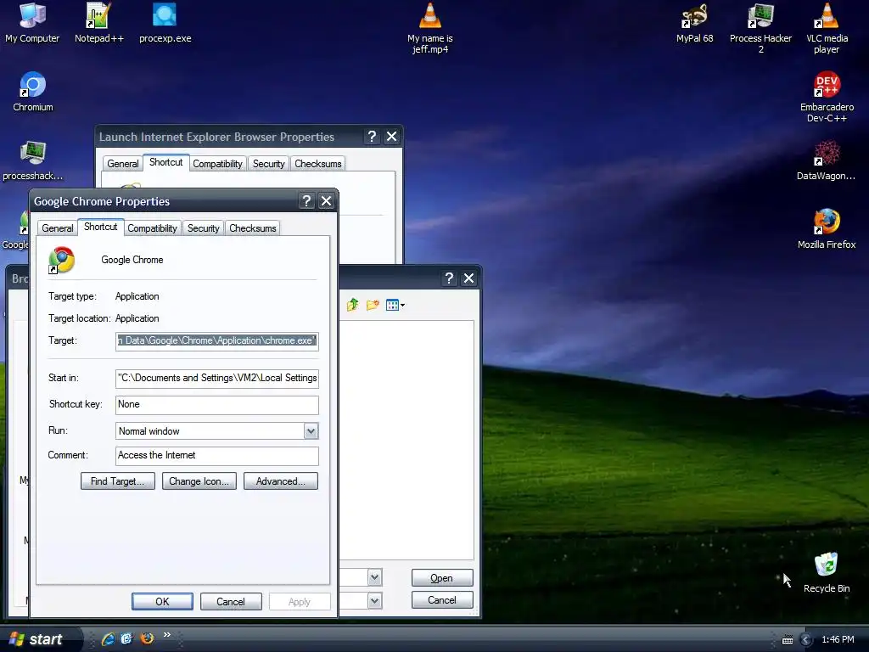This screenshot has width=869, height=652.
Task: Select My name is jeff.mp4 file
Action: (430, 28)
